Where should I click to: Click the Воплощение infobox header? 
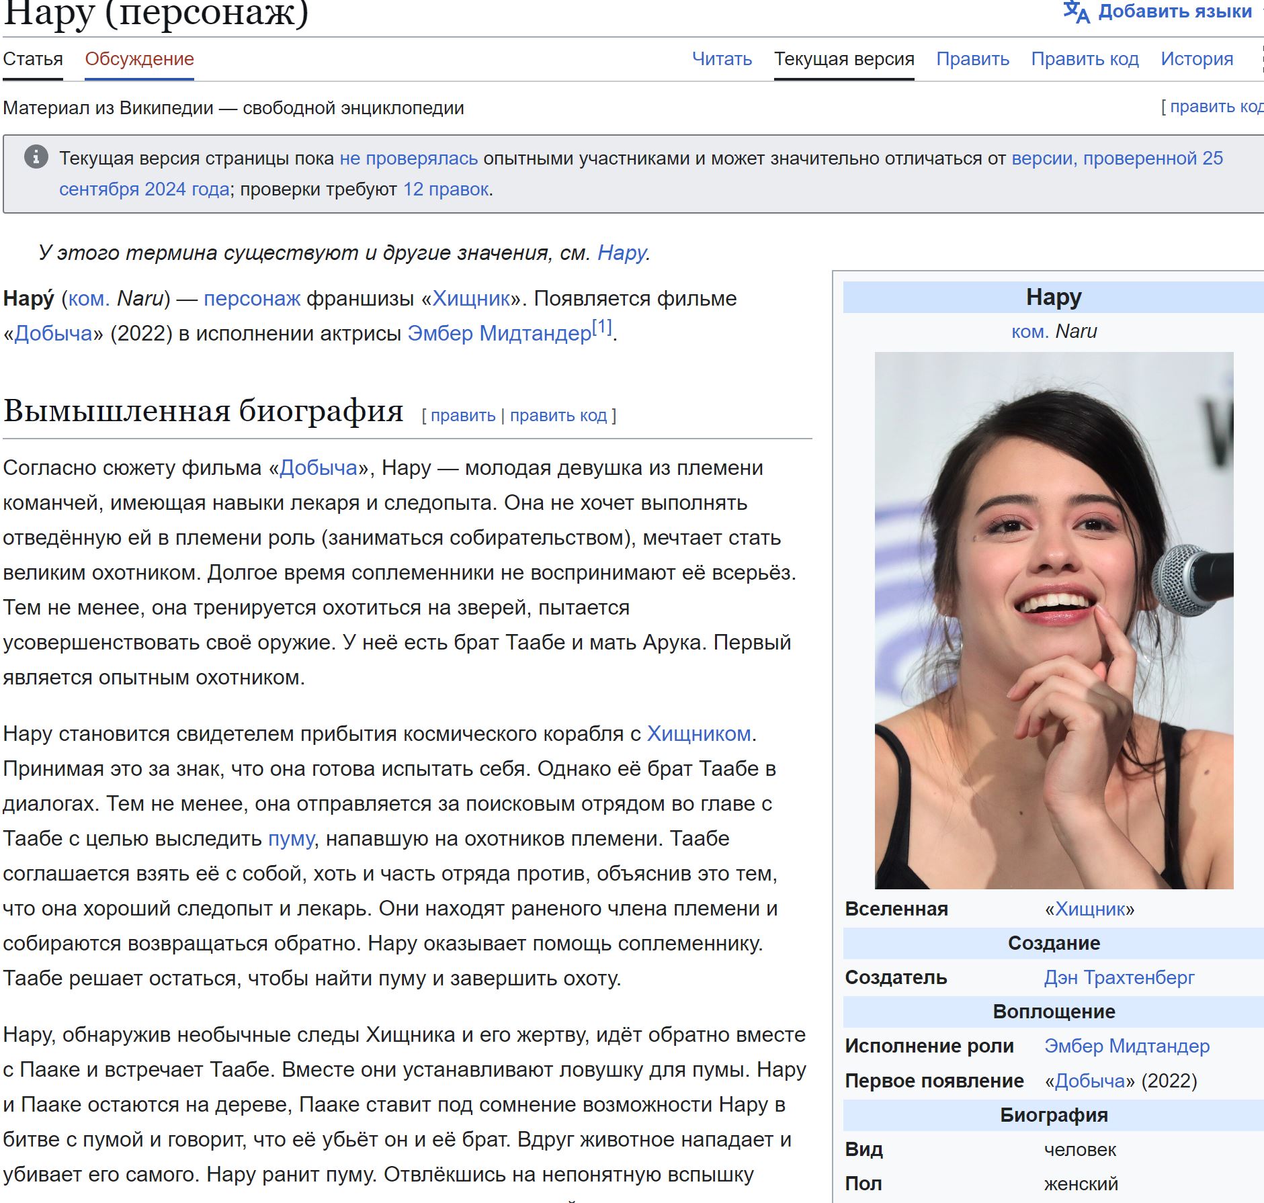coord(1054,1012)
